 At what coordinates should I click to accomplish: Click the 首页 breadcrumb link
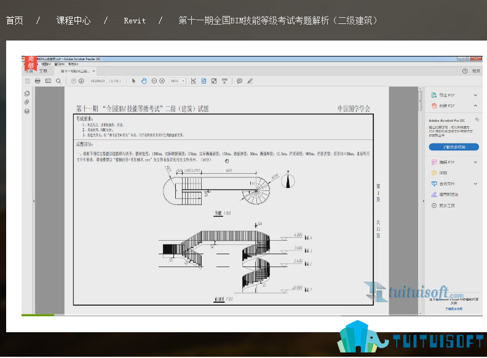tap(15, 20)
